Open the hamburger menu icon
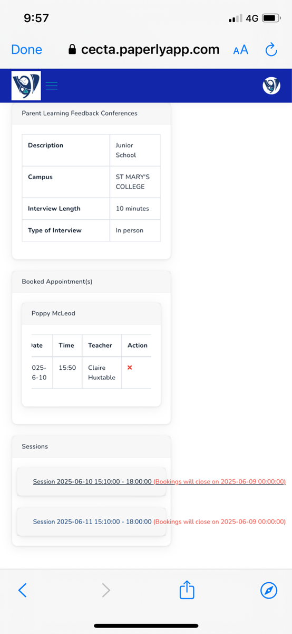Image resolution: width=292 pixels, height=634 pixels. [52, 86]
